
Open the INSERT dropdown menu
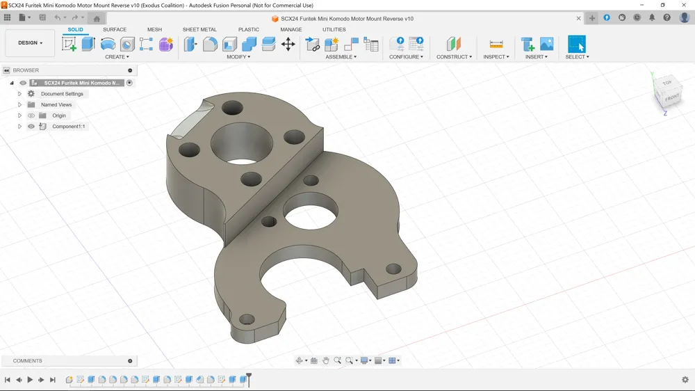(x=537, y=57)
